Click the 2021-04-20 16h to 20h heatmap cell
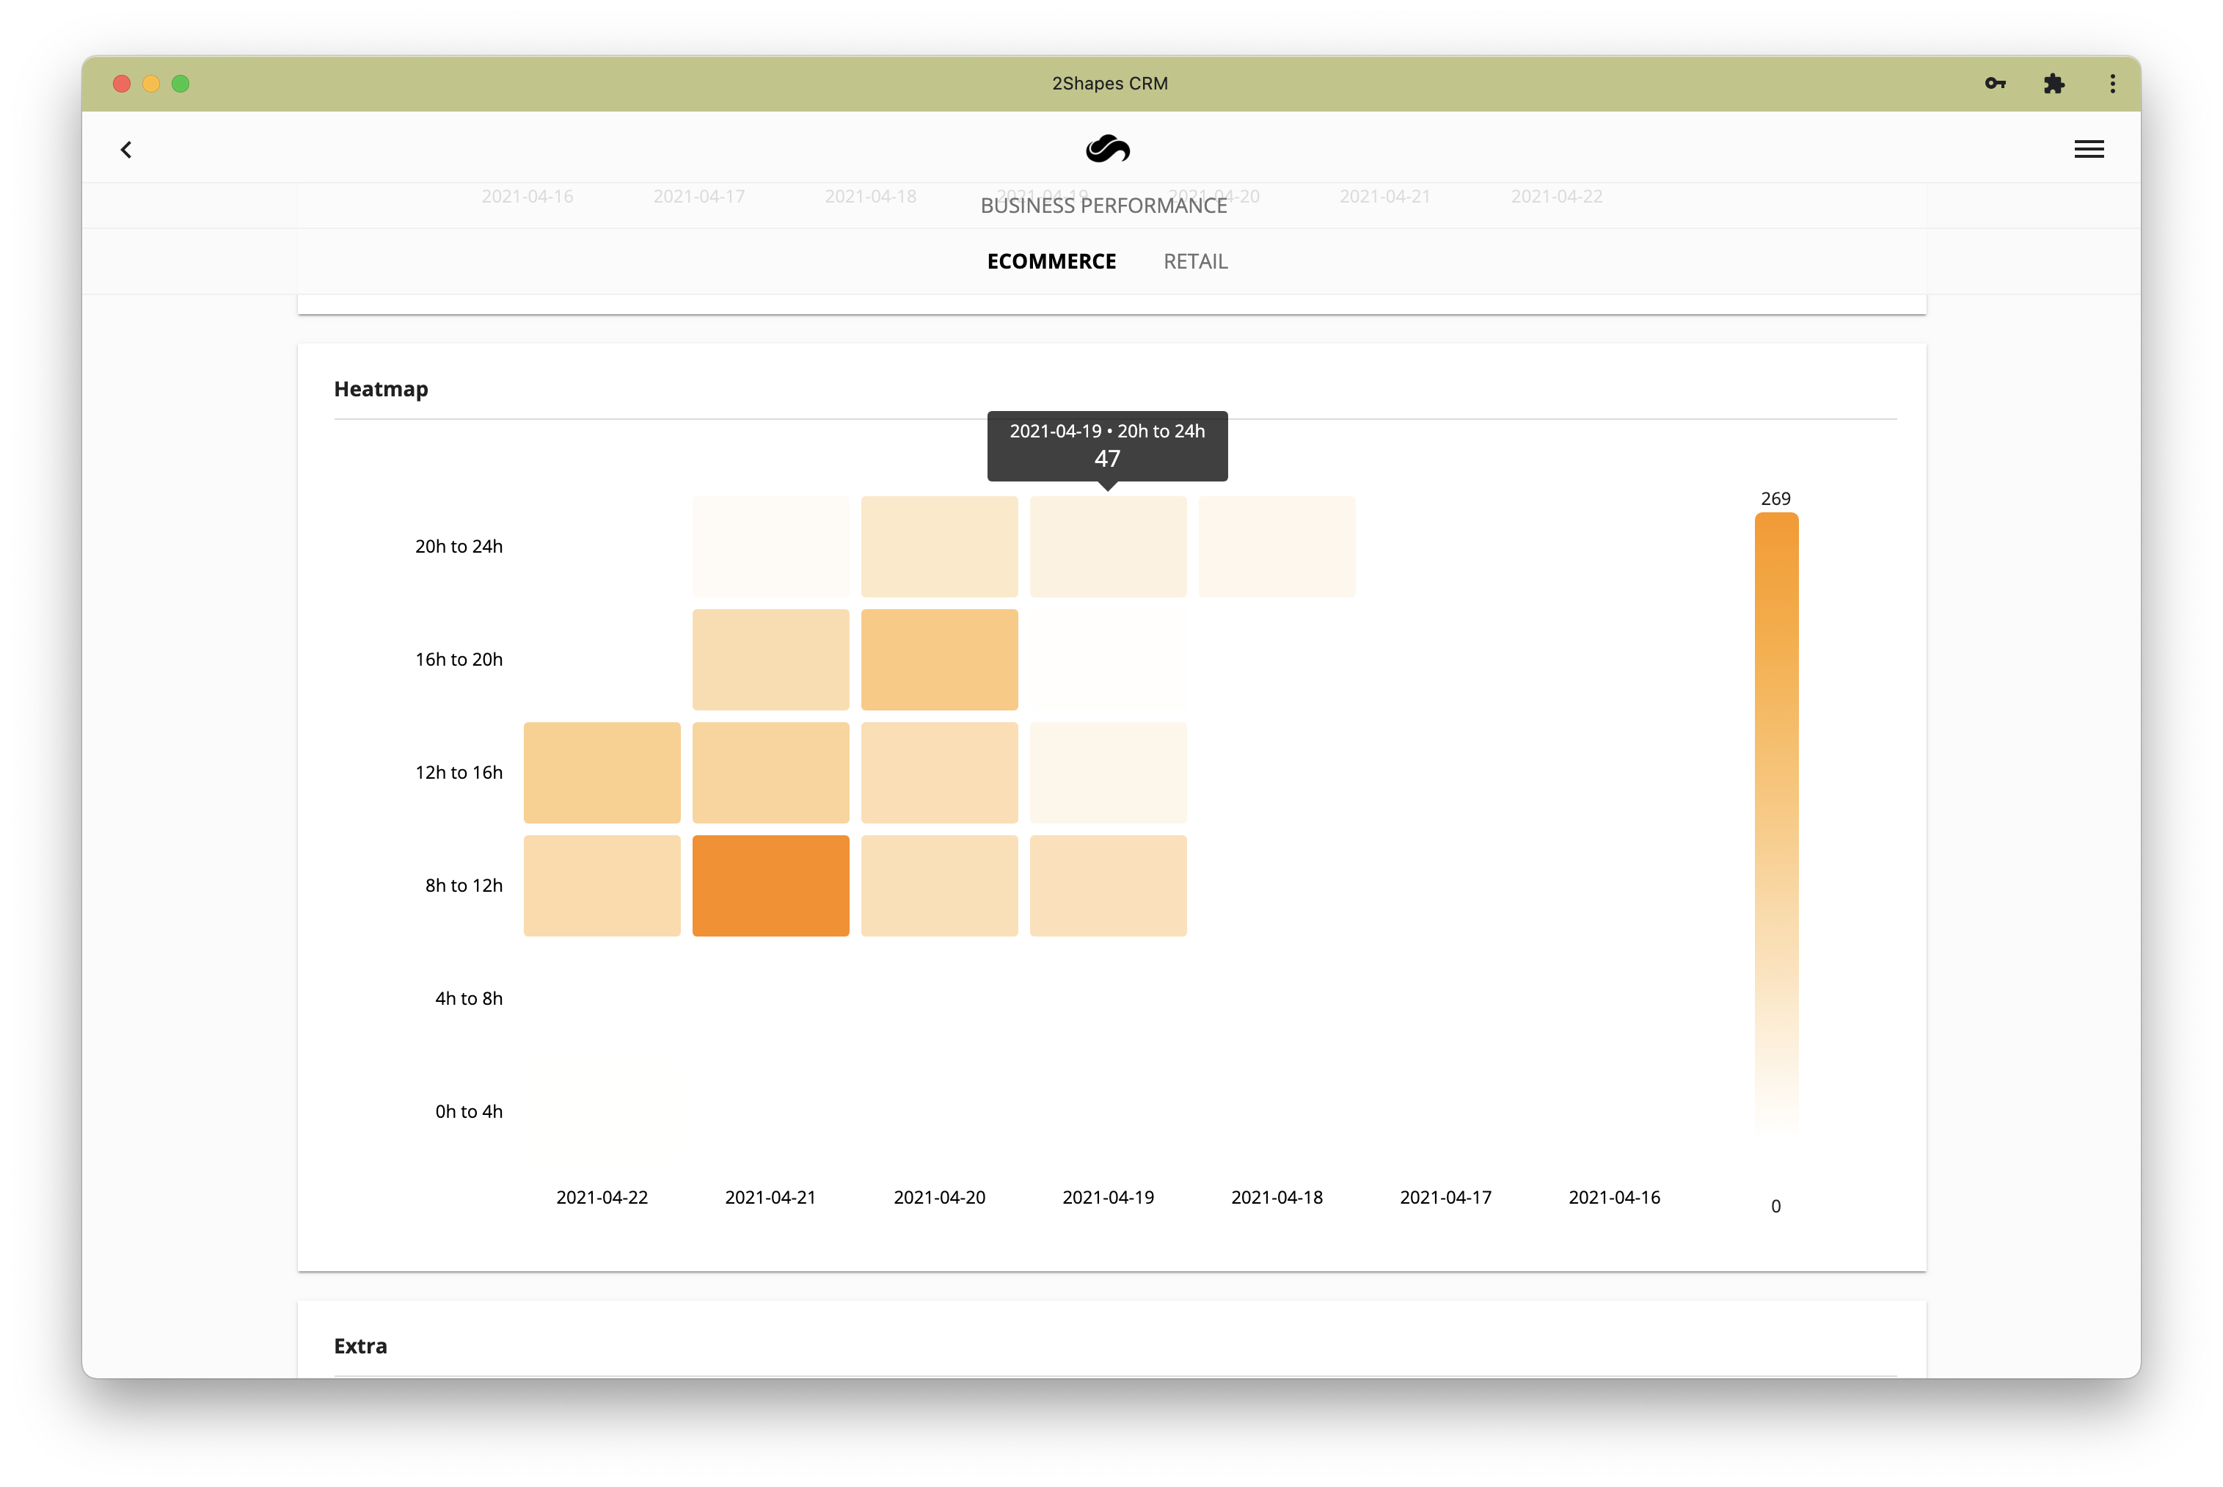Screen dimensions: 2223x1487 click(939, 659)
